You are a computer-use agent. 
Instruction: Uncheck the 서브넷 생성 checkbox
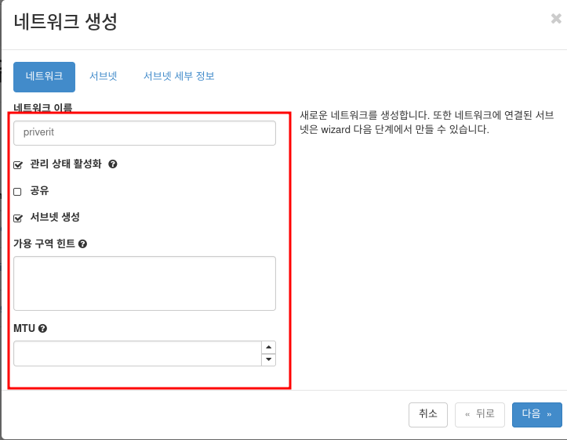click(x=18, y=218)
